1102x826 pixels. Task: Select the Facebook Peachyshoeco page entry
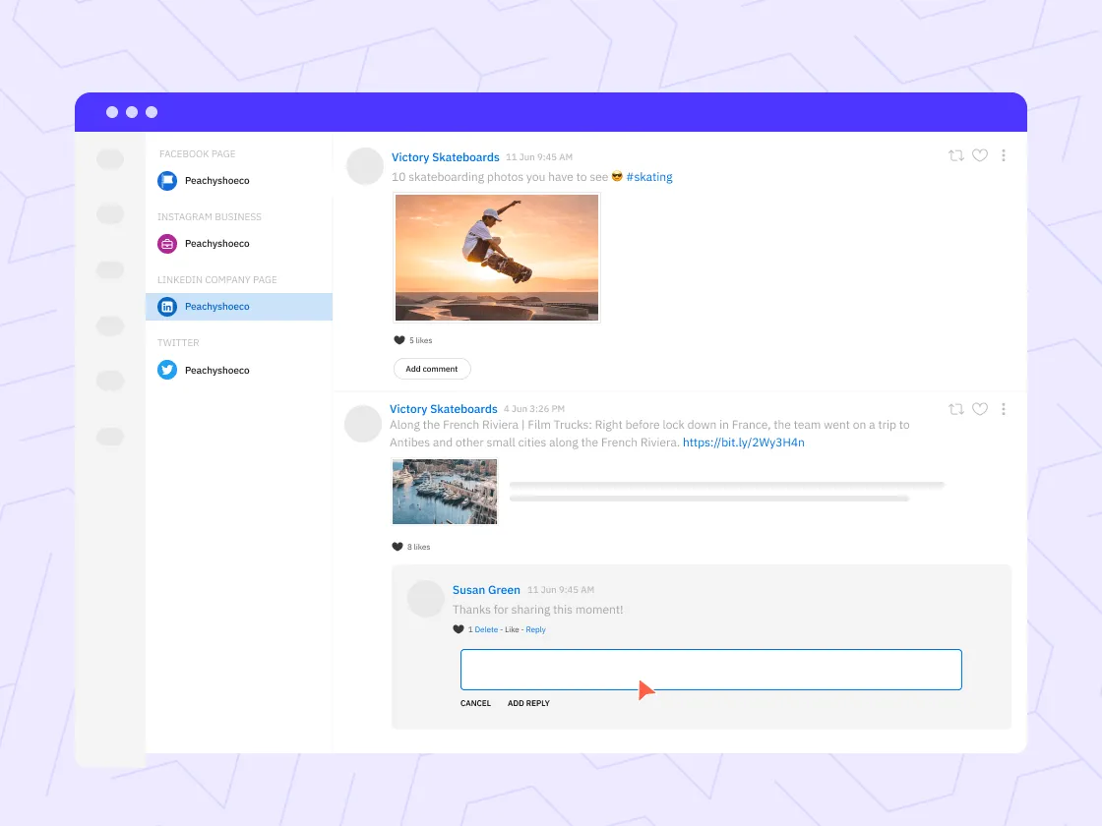(x=216, y=180)
